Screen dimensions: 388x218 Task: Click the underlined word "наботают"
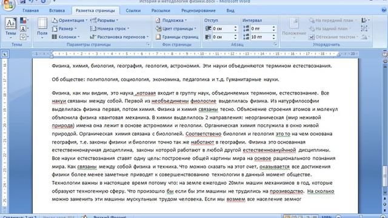(202, 142)
